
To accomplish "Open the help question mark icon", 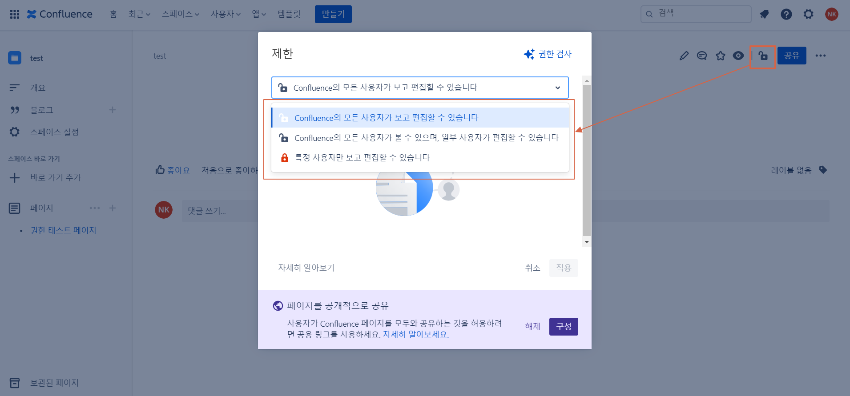I will [786, 14].
